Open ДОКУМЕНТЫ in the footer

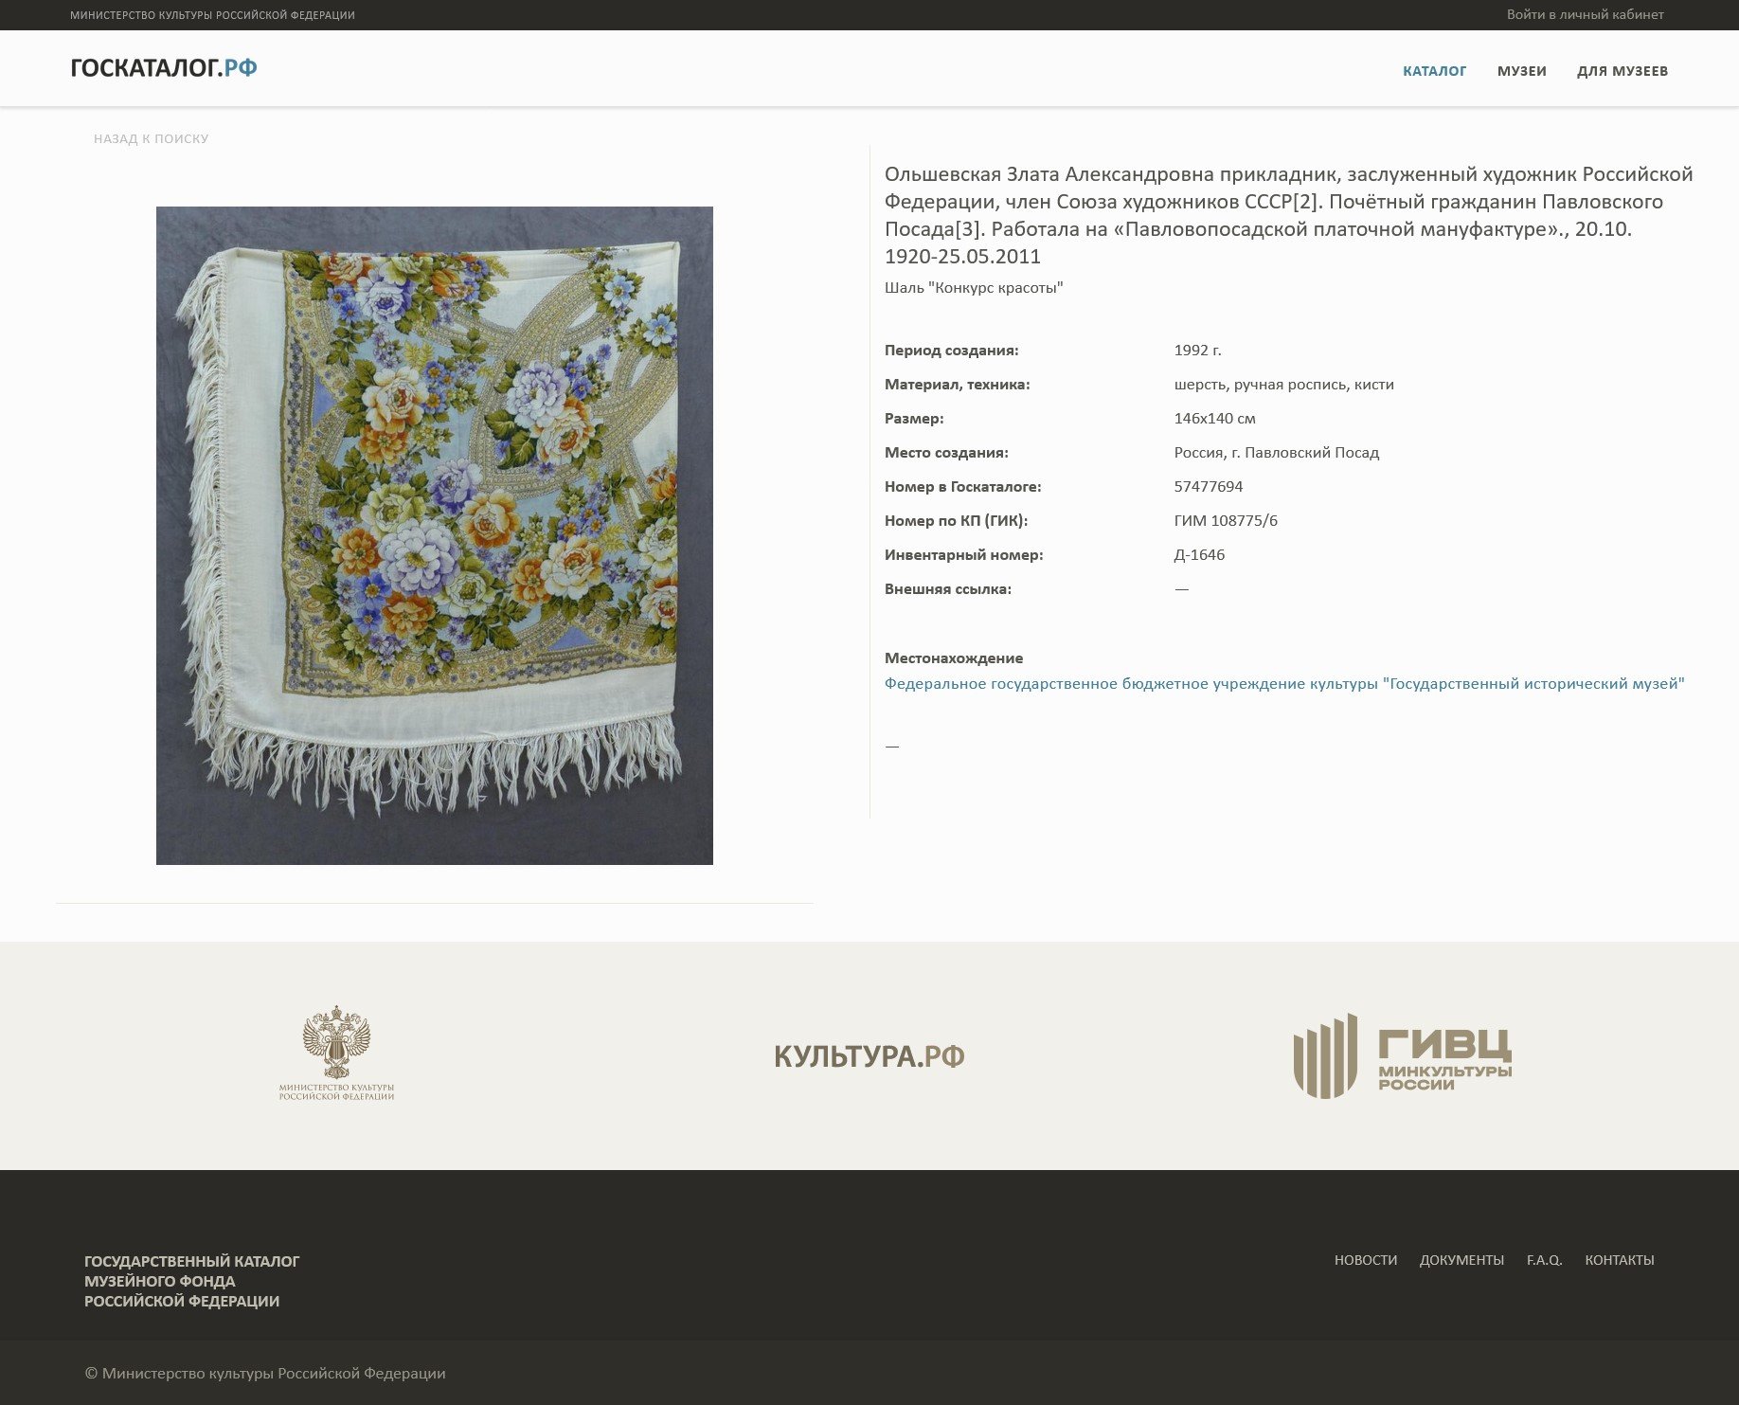[x=1461, y=1260]
